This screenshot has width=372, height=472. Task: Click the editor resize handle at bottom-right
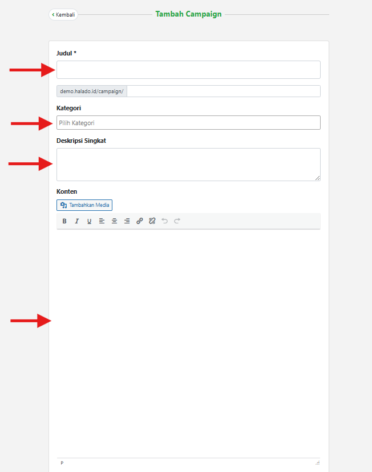click(x=317, y=463)
